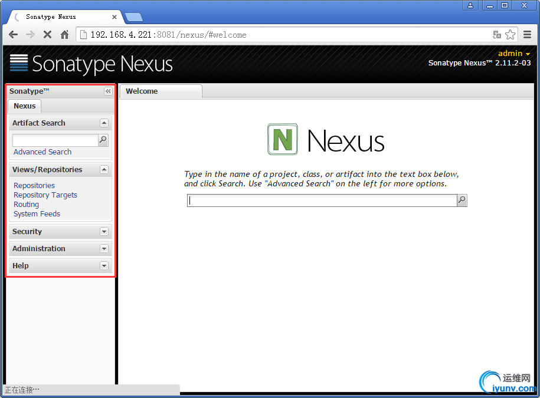The height and width of the screenshot is (398, 540).
Task: Click the page icon in the address bar
Action: coord(83,35)
